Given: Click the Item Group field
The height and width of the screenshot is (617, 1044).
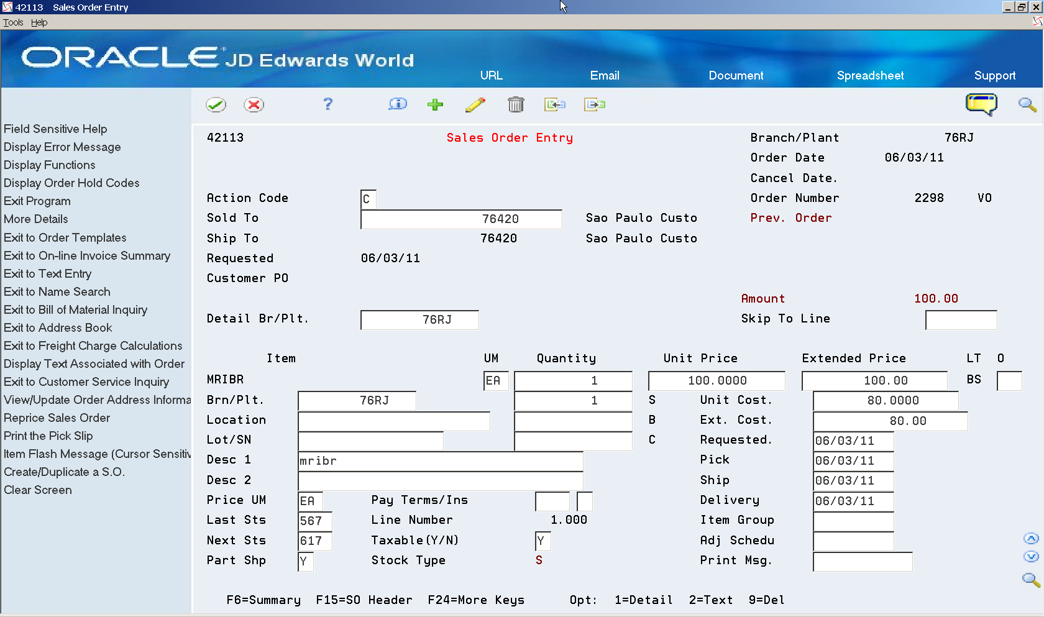Looking at the screenshot, I should [853, 521].
